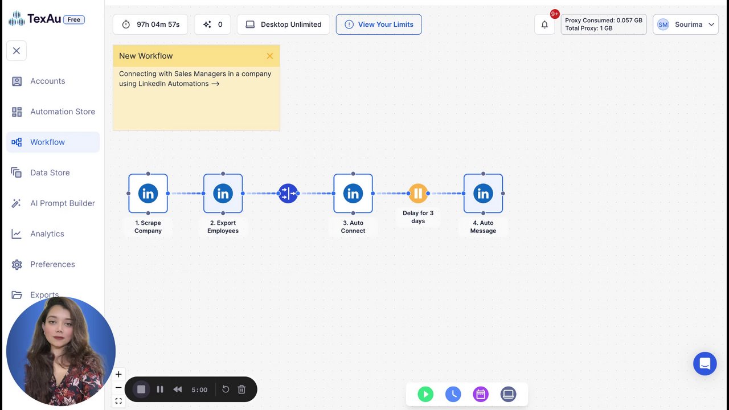Select the blue filter split node
Image resolution: width=729 pixels, height=410 pixels.
288,194
